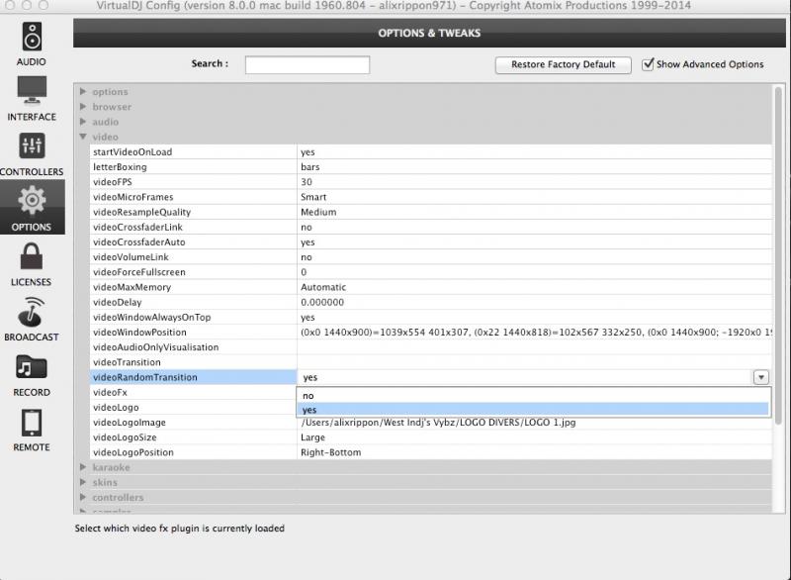Collapse the video settings group
791x580 pixels.
coord(84,137)
